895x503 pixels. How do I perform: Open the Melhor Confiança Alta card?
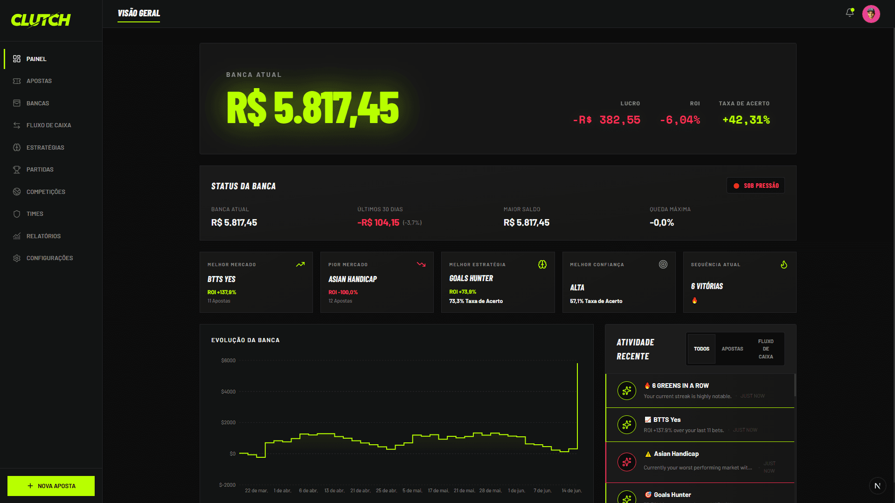tap(619, 282)
